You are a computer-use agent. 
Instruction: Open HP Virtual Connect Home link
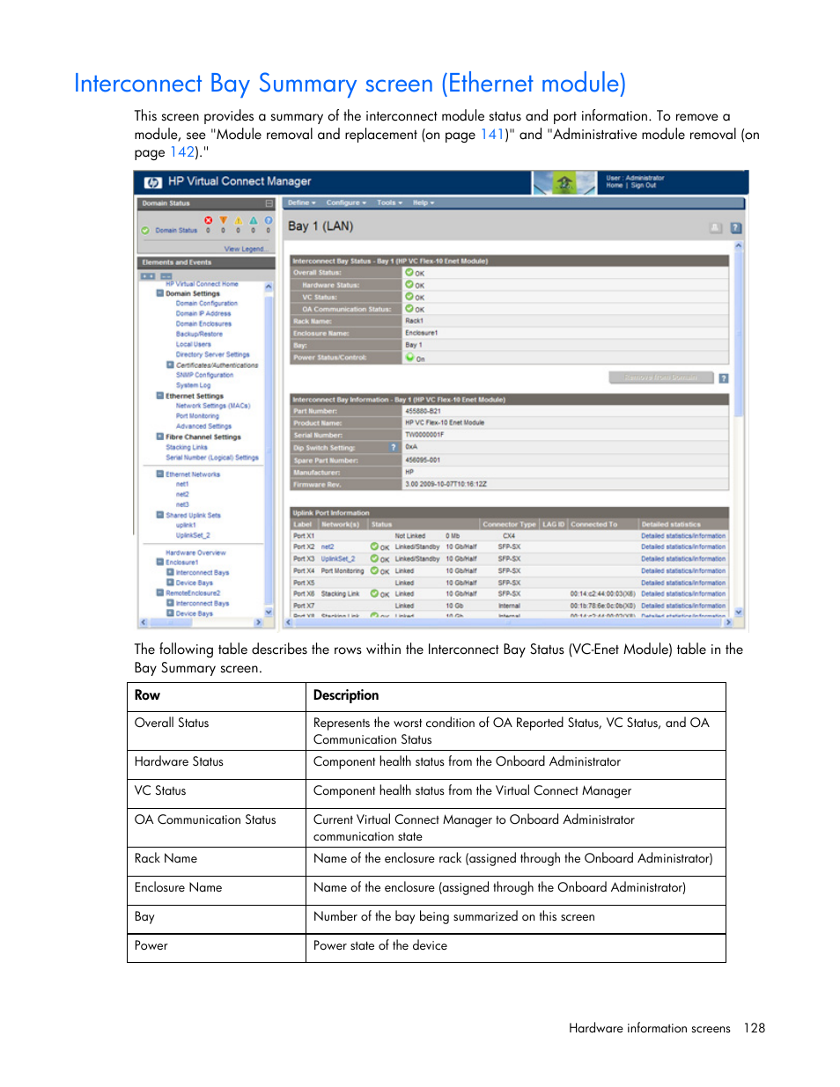(x=202, y=283)
